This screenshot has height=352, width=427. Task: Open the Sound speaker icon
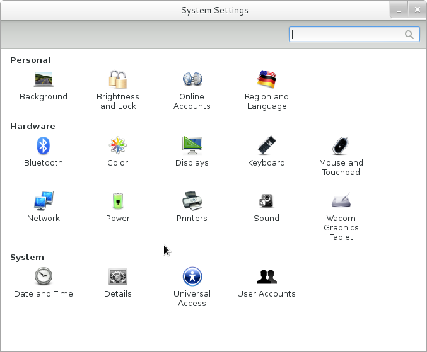266,201
